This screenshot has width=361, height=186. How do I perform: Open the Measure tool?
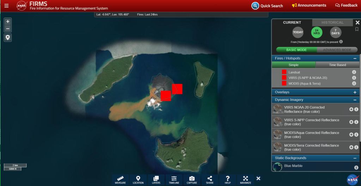tap(120, 180)
